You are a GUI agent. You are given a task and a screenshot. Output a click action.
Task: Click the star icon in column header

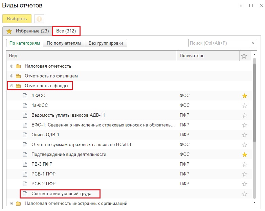(244, 56)
